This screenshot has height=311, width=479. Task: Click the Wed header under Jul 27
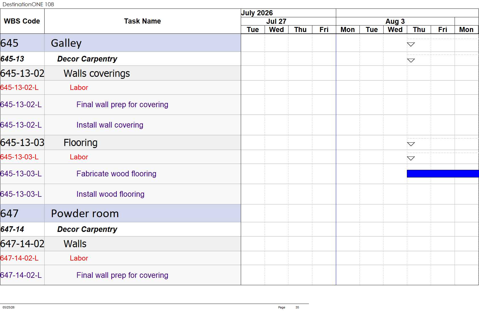point(277,30)
